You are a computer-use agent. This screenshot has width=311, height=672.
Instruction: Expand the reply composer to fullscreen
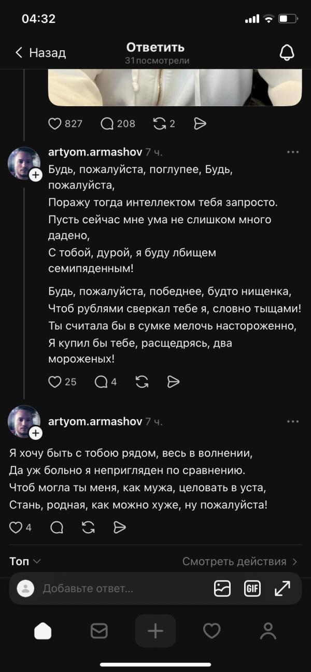[282, 589]
